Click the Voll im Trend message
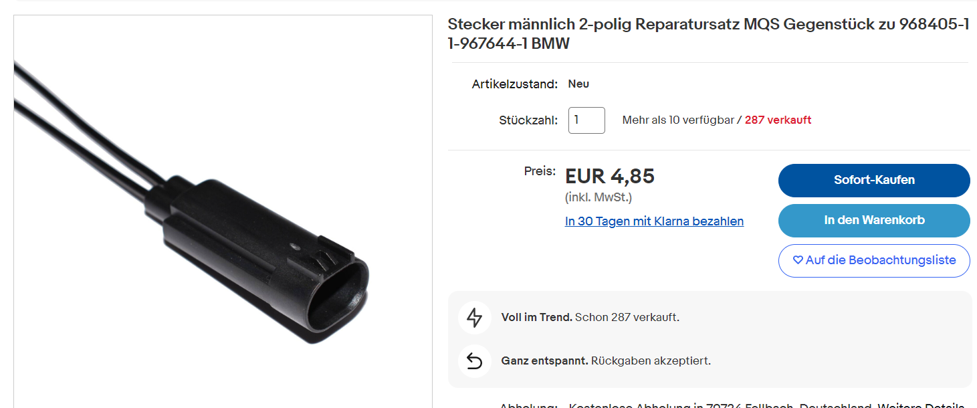 click(590, 318)
